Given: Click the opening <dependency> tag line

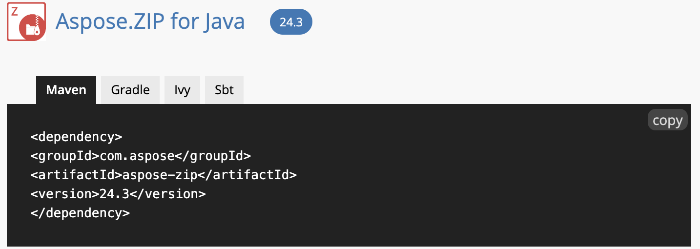Looking at the screenshot, I should click(x=76, y=136).
